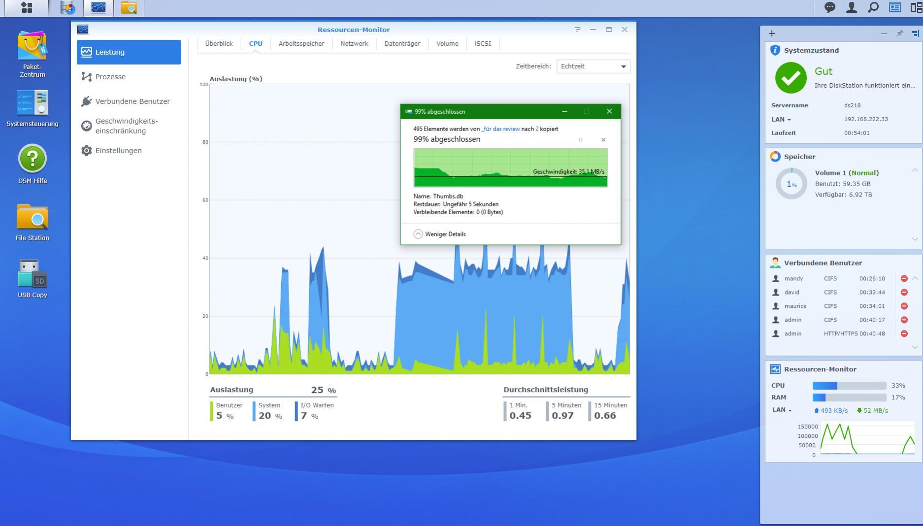923x526 pixels.
Task: Toggle the widgets panel icon
Action: click(x=894, y=7)
